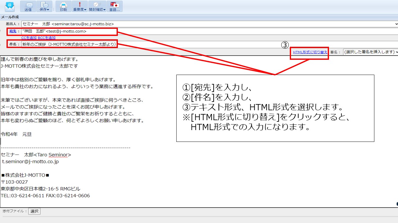Click the signature name セミナー 太郎<Taro Seminor>
The image size is (398, 223).
36,155
